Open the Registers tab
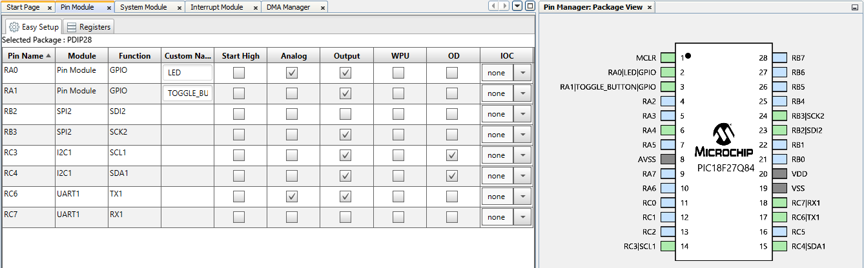Viewport: 864px width, 268px height. pos(88,27)
